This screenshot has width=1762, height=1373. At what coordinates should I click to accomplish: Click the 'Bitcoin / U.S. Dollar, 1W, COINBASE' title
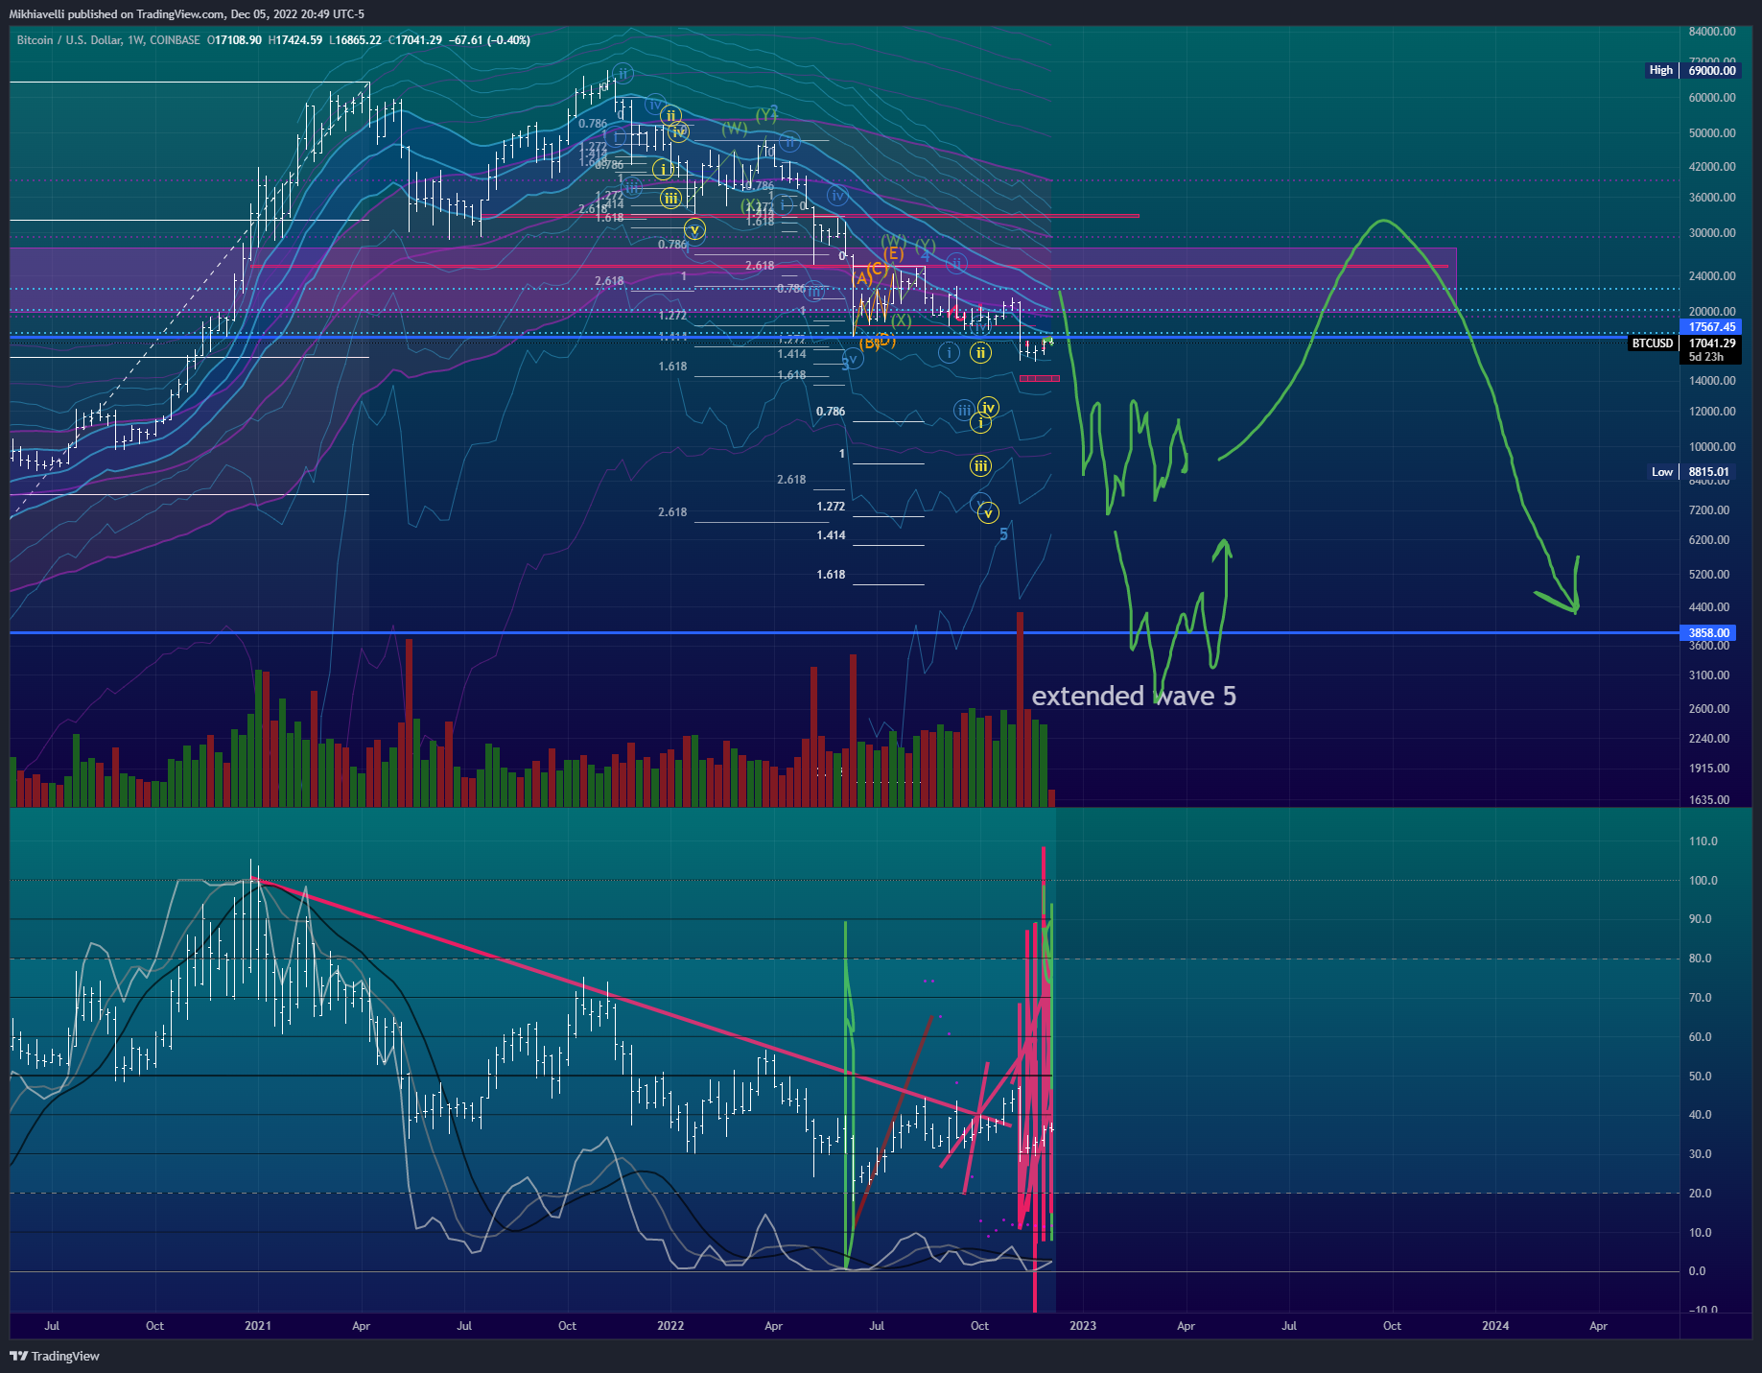tap(108, 40)
